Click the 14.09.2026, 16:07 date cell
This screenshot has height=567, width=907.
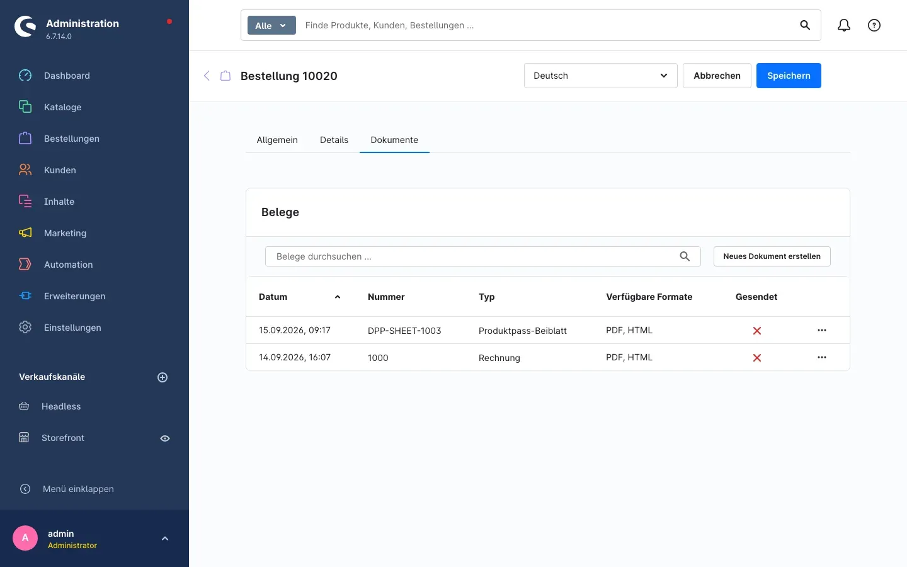click(295, 357)
